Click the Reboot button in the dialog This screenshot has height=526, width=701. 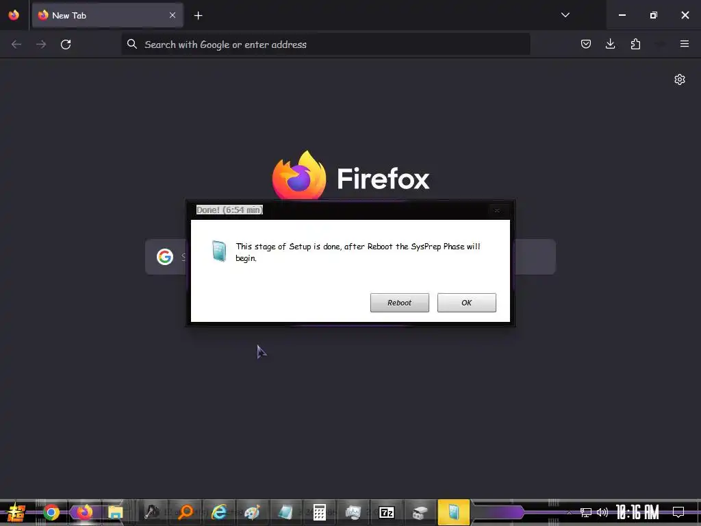coord(399,303)
